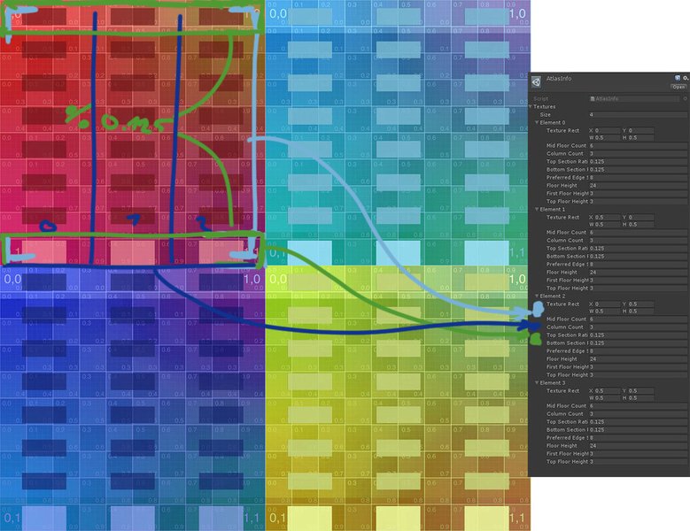Edit Element 1 Texture Rect Y field
The height and width of the screenshot is (531, 690).
tap(640, 217)
